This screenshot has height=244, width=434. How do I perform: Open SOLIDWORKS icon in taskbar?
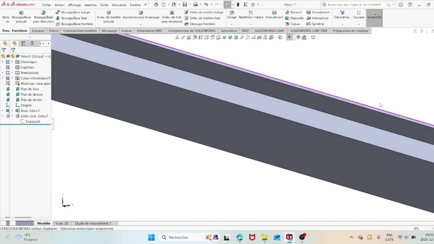click(289, 237)
